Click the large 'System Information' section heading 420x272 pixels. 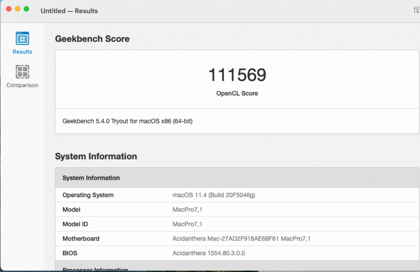pos(96,156)
